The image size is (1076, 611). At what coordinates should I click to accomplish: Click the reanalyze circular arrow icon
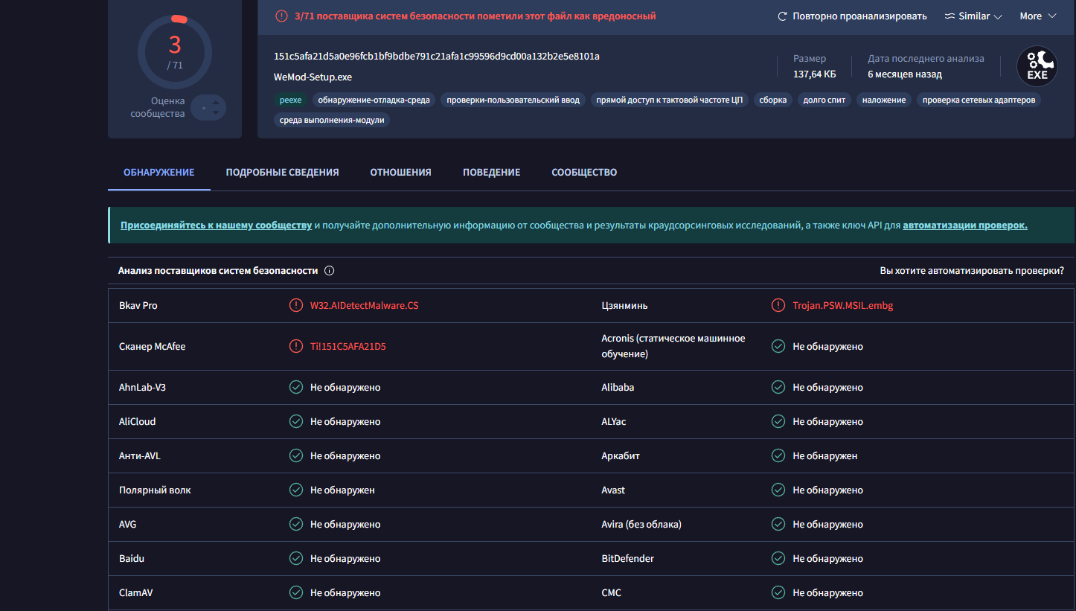tap(782, 16)
